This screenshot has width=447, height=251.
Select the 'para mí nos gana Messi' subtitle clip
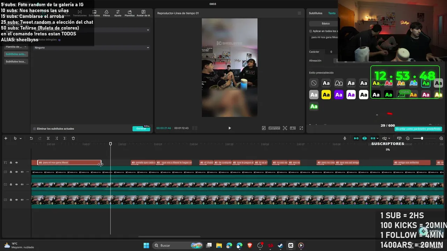click(69, 162)
